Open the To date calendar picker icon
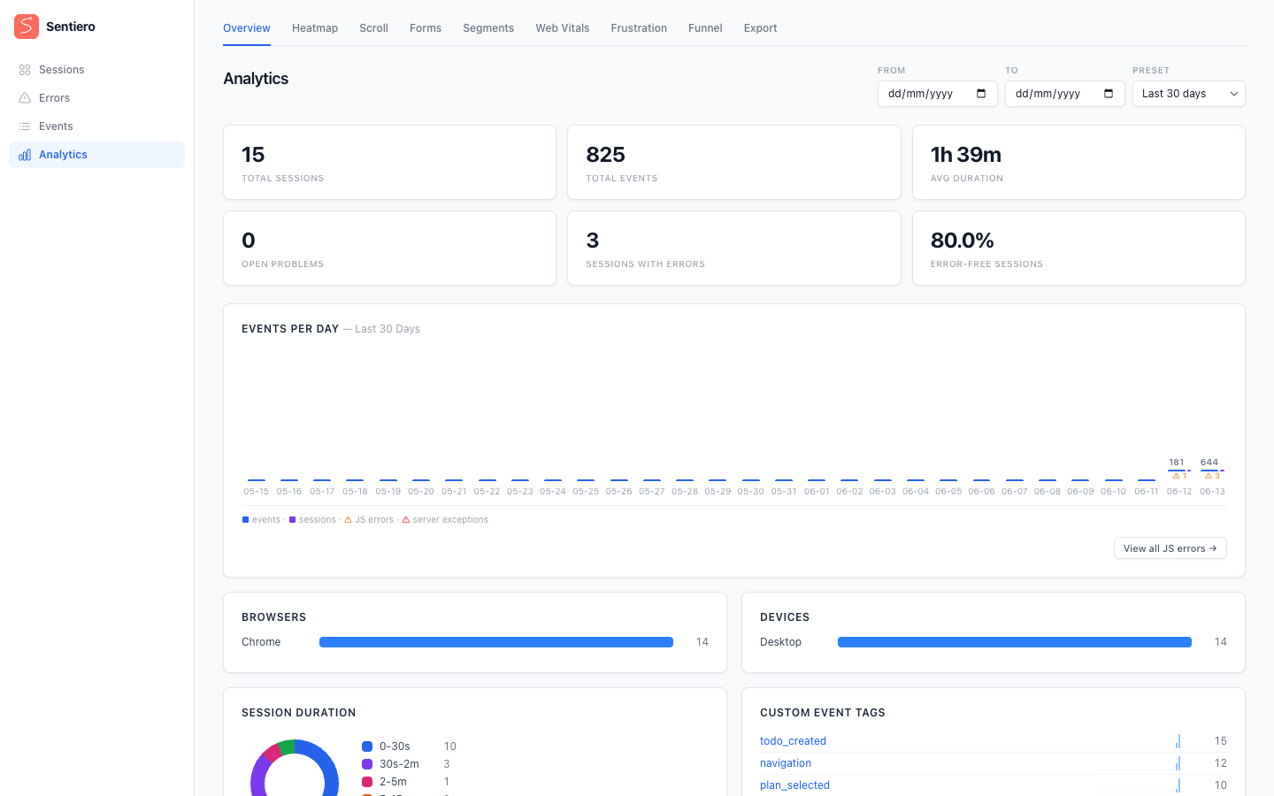The width and height of the screenshot is (1274, 796). pos(1109,94)
